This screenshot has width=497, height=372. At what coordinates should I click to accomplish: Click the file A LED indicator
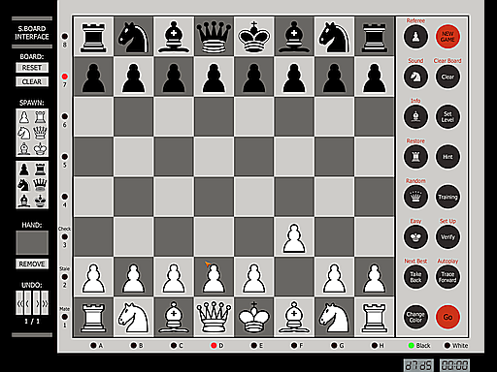(93, 346)
